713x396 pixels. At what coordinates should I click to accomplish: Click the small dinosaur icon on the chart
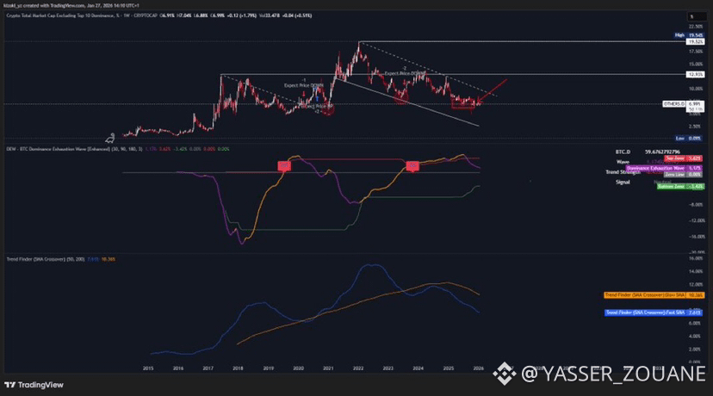[x=110, y=138]
